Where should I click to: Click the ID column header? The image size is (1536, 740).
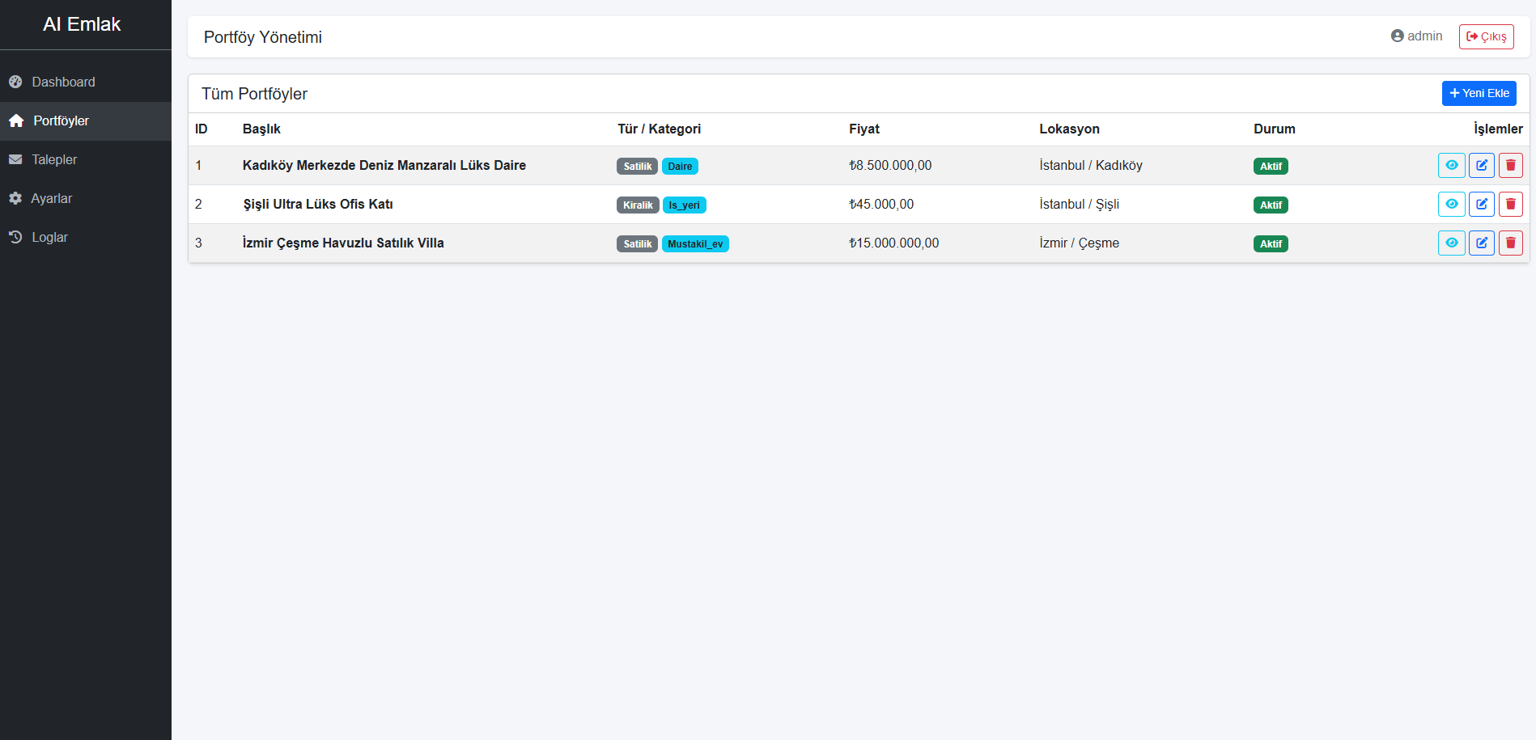202,129
